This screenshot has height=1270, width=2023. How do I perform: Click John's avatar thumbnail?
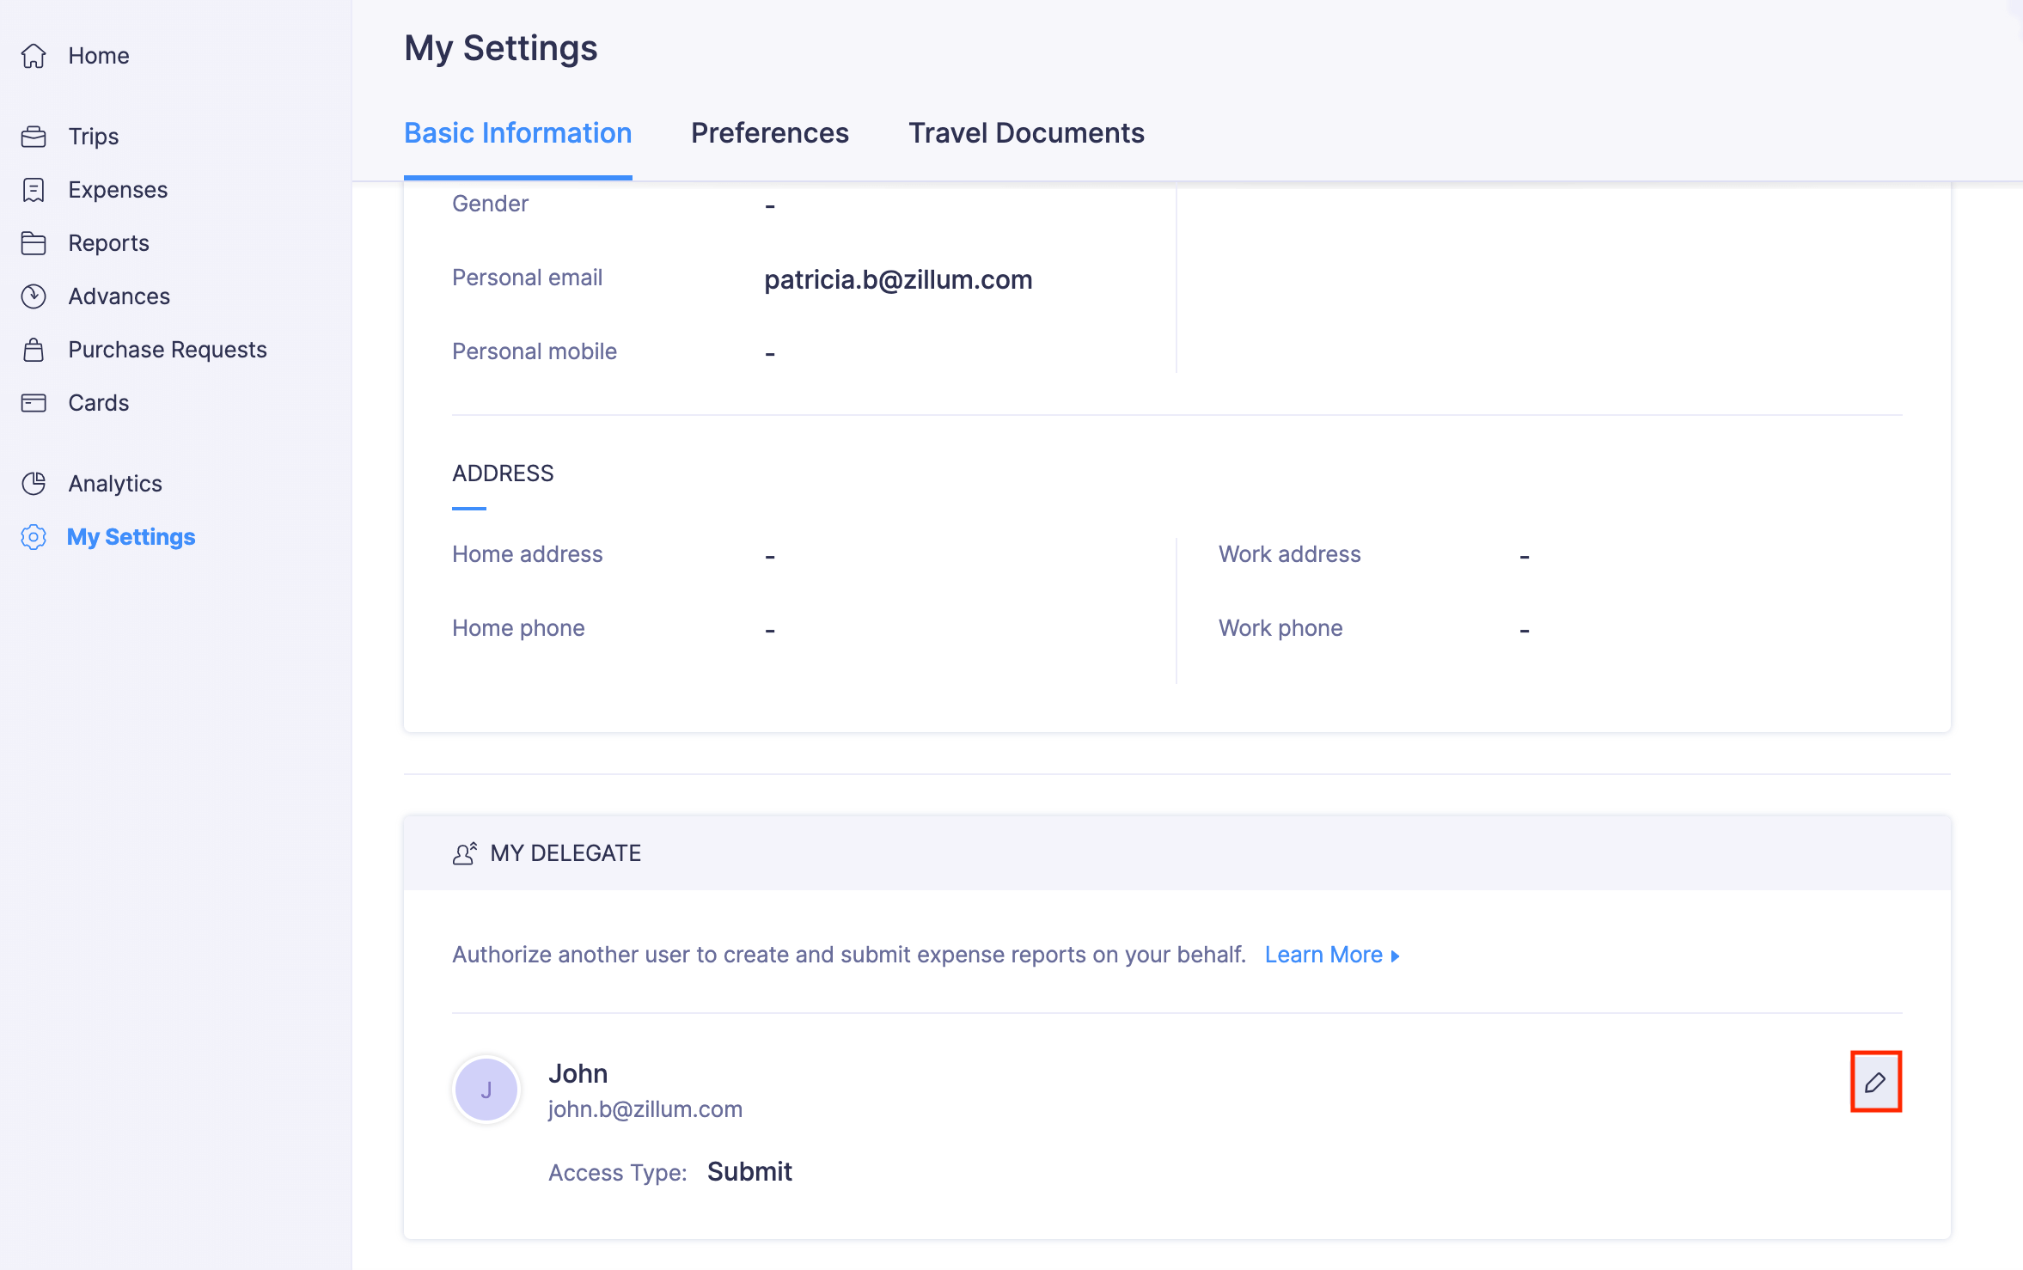pos(486,1090)
